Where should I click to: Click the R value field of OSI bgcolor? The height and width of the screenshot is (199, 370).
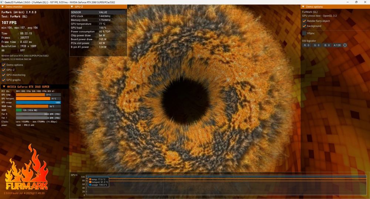click(306, 45)
